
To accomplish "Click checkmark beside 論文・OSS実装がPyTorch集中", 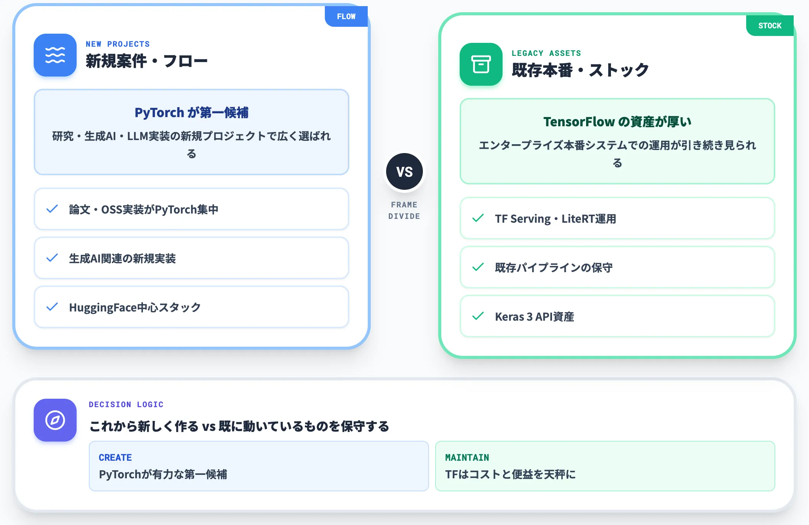I will pyautogui.click(x=52, y=209).
